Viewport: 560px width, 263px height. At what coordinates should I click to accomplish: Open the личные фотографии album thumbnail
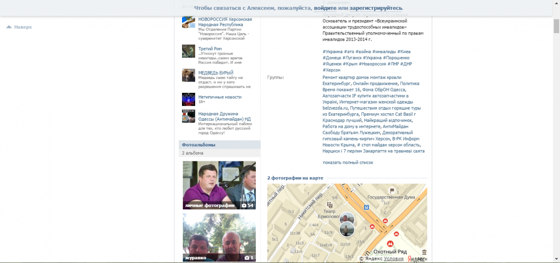(x=219, y=185)
